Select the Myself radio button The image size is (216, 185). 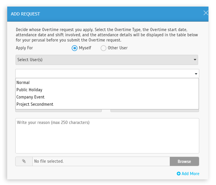tap(74, 48)
